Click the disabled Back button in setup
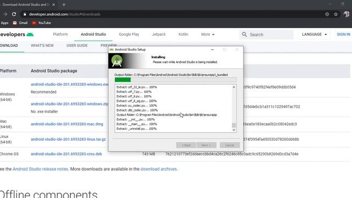This screenshot has width=352, height=198. (186, 145)
